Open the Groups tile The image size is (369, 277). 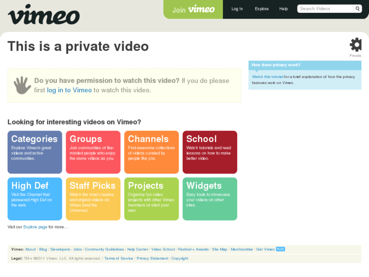(x=93, y=152)
